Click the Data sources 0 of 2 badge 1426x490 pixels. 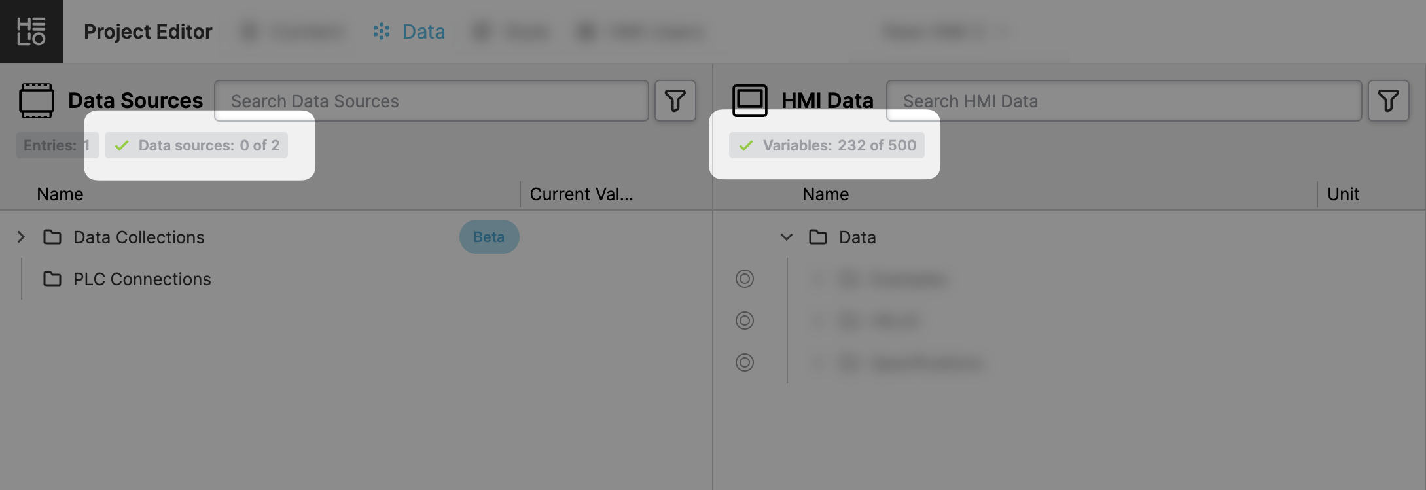196,145
